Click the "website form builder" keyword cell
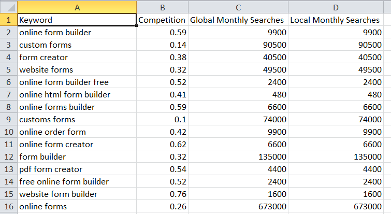Image resolution: width=391 pixels, height=214 pixels. click(x=77, y=194)
